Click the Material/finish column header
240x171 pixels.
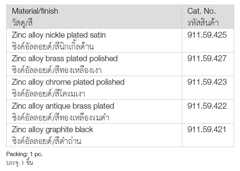pos(35,11)
